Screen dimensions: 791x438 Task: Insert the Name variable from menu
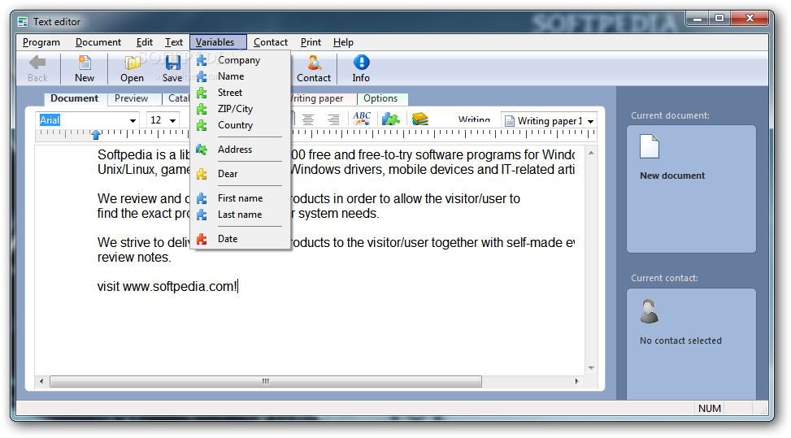240,76
